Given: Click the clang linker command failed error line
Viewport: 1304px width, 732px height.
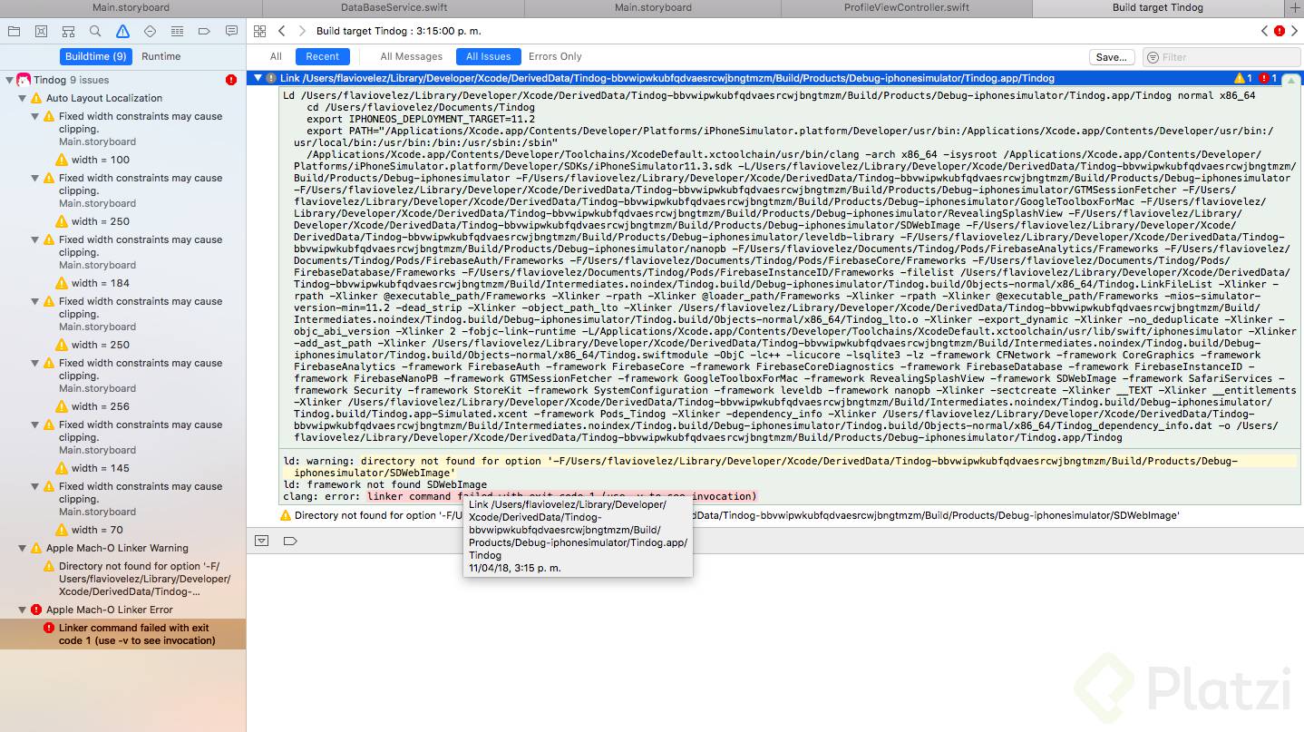Looking at the screenshot, I should 520,496.
